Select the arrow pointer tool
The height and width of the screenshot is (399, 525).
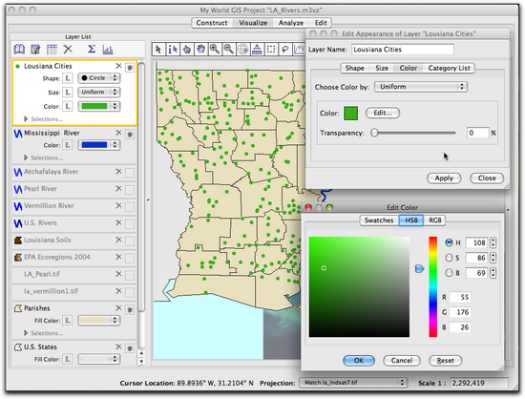158,50
